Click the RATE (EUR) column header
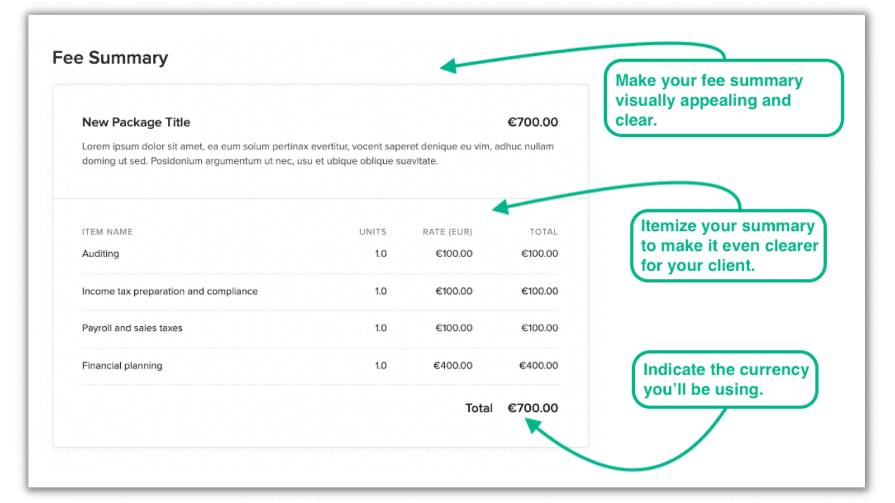The height and width of the screenshot is (503, 895). click(x=447, y=231)
